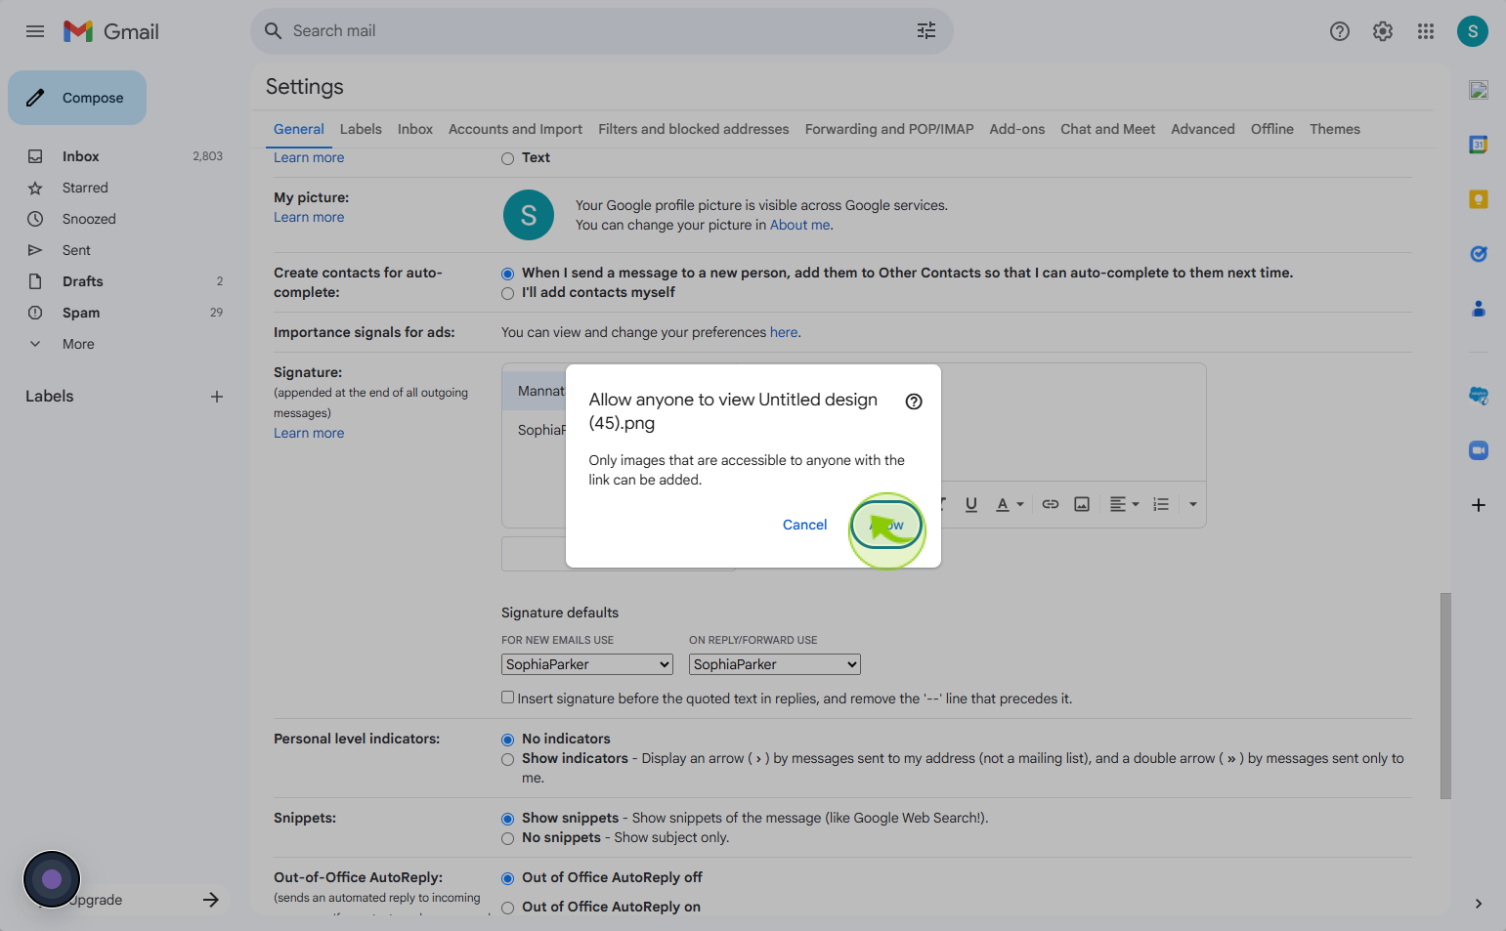Open Contacts side panel icon
The image size is (1506, 931).
[x=1479, y=309]
